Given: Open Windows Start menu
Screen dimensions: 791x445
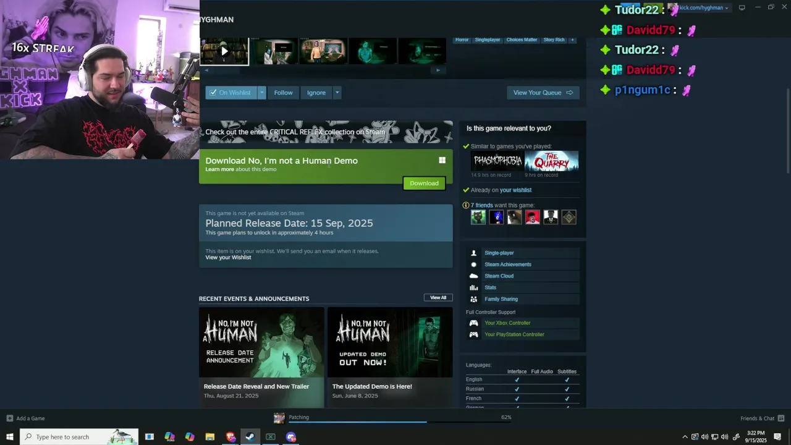Looking at the screenshot, I should [10, 437].
